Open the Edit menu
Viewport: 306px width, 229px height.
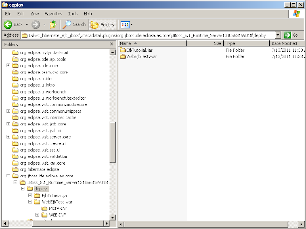21,14
